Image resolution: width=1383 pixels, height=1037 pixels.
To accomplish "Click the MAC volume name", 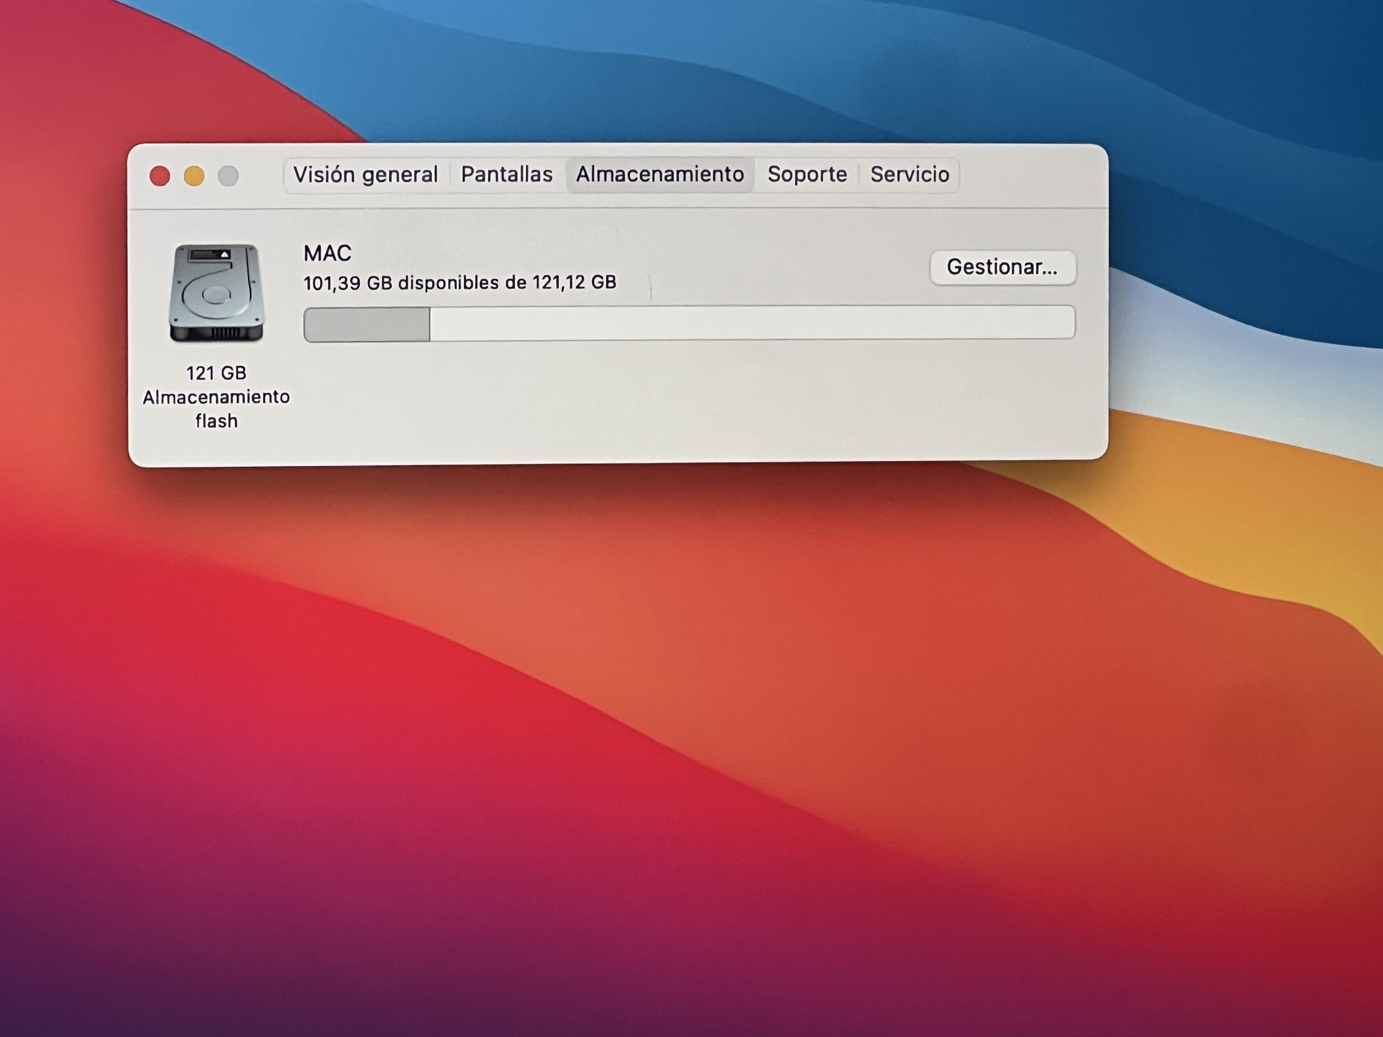I will click(x=327, y=253).
